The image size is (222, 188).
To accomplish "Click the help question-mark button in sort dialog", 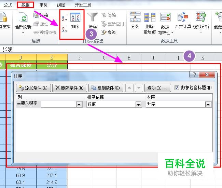I will [x=194, y=75].
